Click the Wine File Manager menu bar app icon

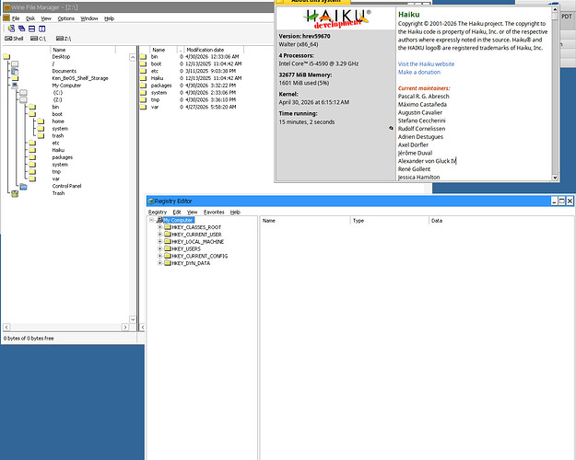[x=6, y=18]
